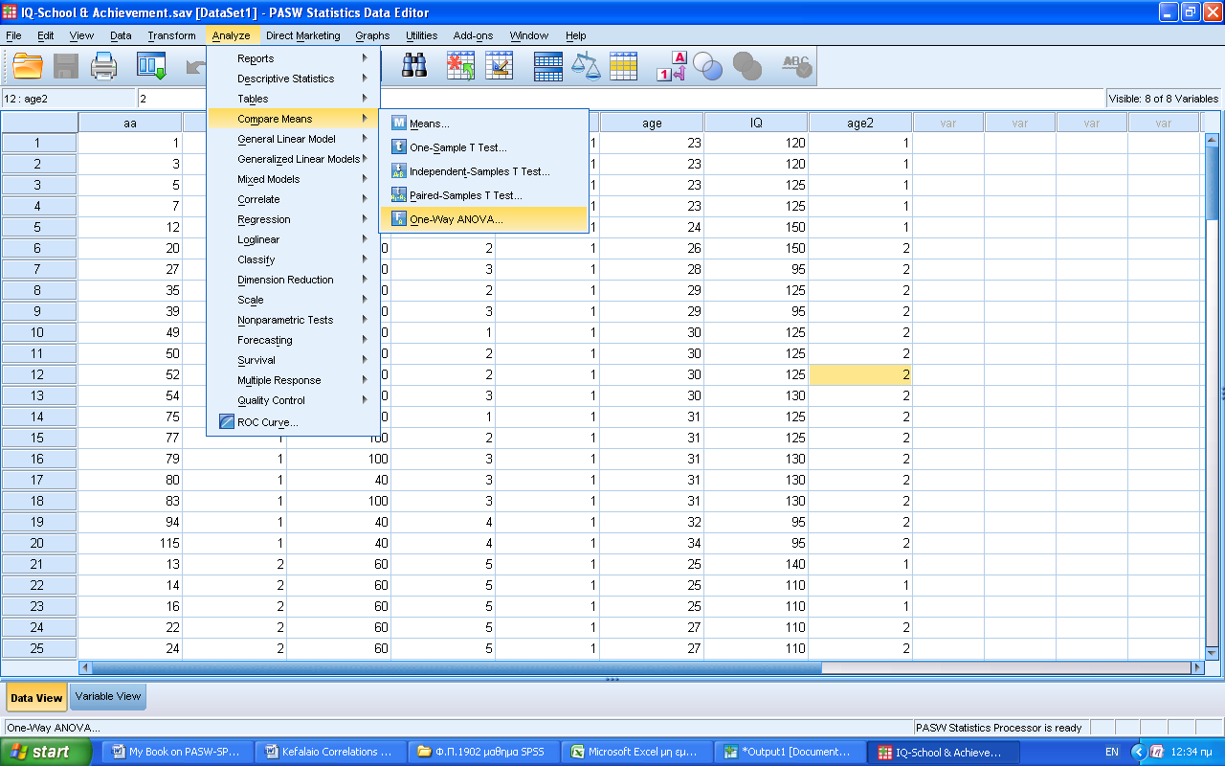
Task: Expand General Linear Model submenu
Action: tap(294, 139)
